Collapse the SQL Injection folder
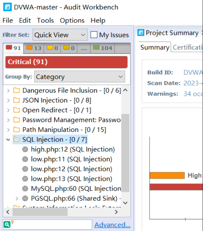This screenshot has height=231, width=203. click(x=8, y=140)
